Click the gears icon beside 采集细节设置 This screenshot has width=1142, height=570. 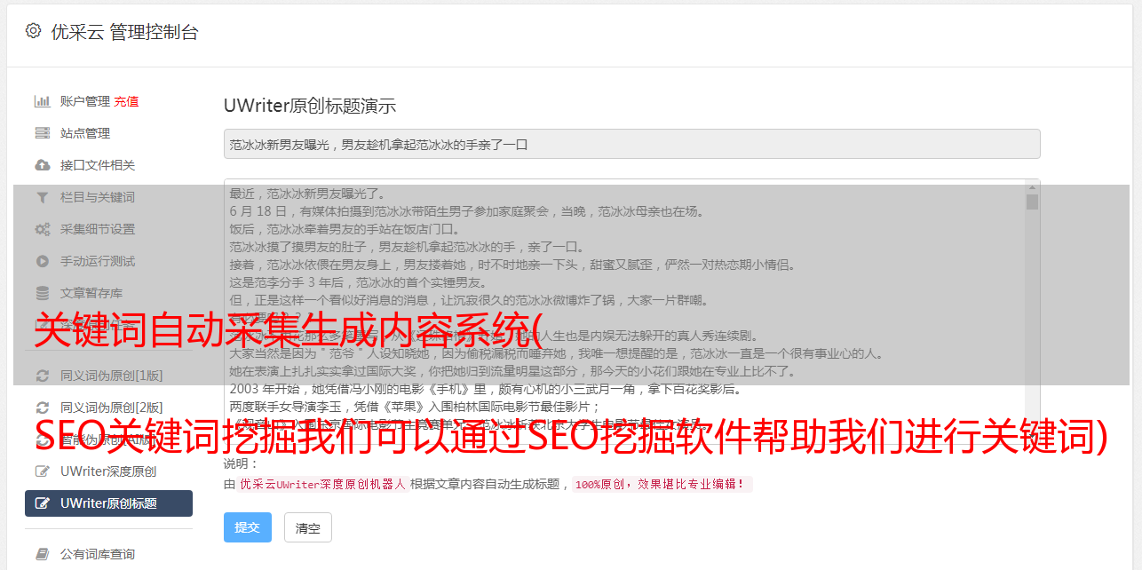pos(42,229)
